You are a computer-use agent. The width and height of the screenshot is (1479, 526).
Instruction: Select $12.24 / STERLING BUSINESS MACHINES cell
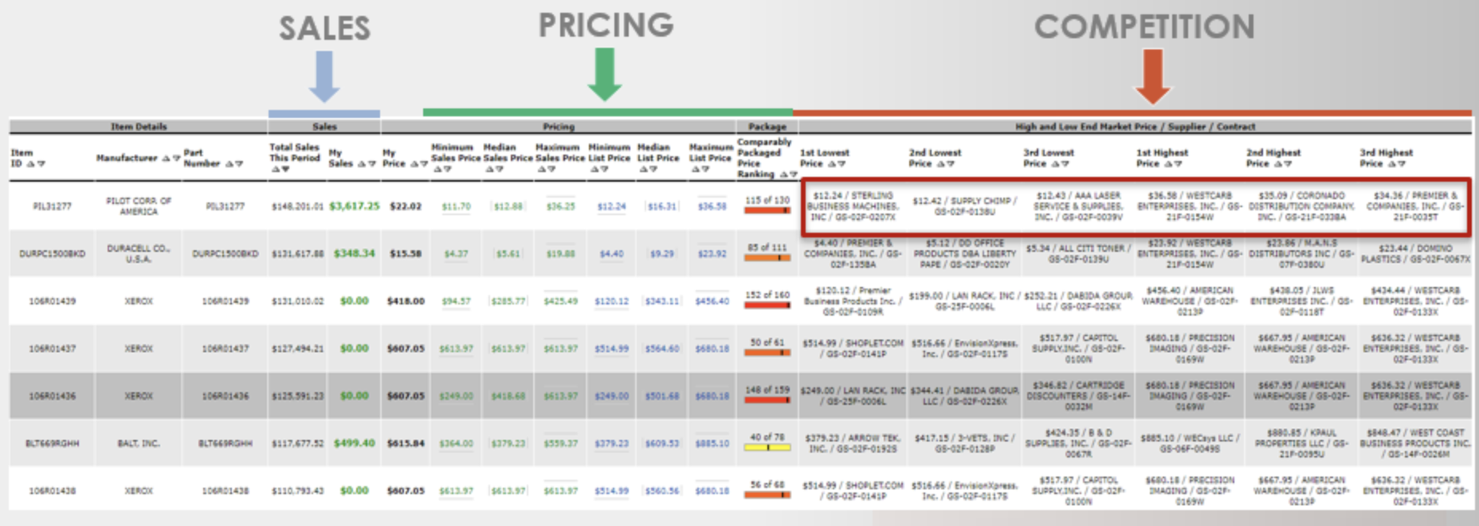click(x=853, y=206)
